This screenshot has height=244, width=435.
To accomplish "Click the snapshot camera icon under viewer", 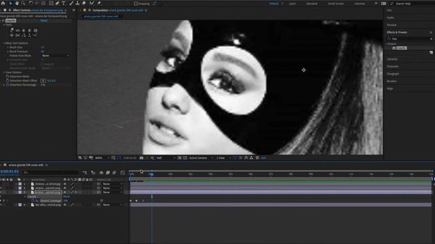I will (141, 158).
